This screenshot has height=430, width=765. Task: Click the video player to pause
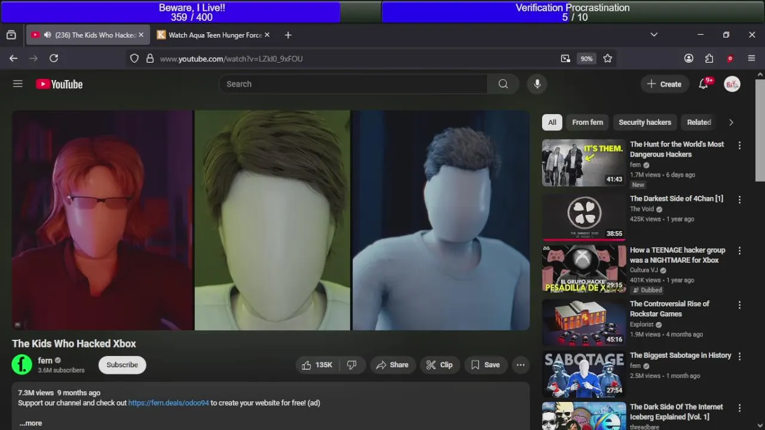(x=271, y=220)
